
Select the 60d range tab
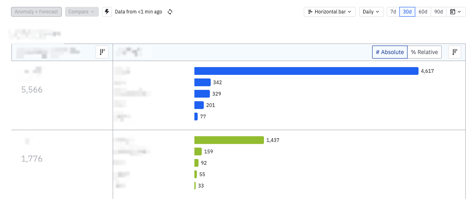coord(423,12)
